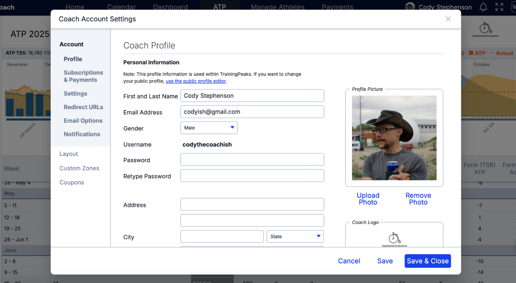This screenshot has height=283, width=516.
Task: Click the 'Week' column header
Action: coord(11,168)
